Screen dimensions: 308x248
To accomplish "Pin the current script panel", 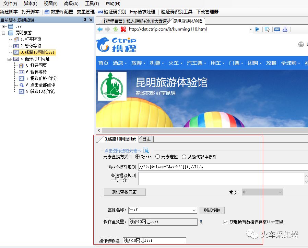I will tap(85, 20).
